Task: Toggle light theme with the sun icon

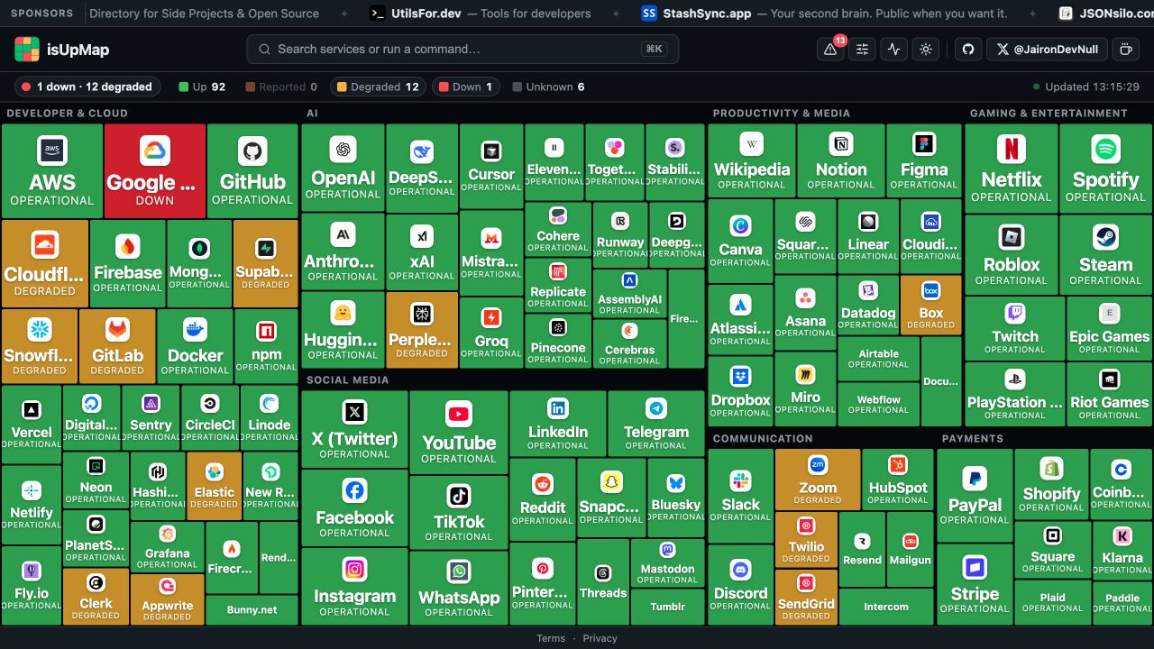Action: pos(925,50)
